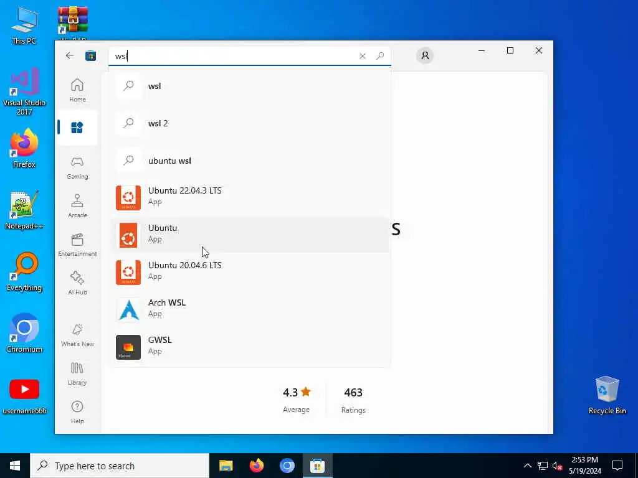This screenshot has width=638, height=478.
Task: Click the 4.3 Average rating
Action: [x=296, y=400]
